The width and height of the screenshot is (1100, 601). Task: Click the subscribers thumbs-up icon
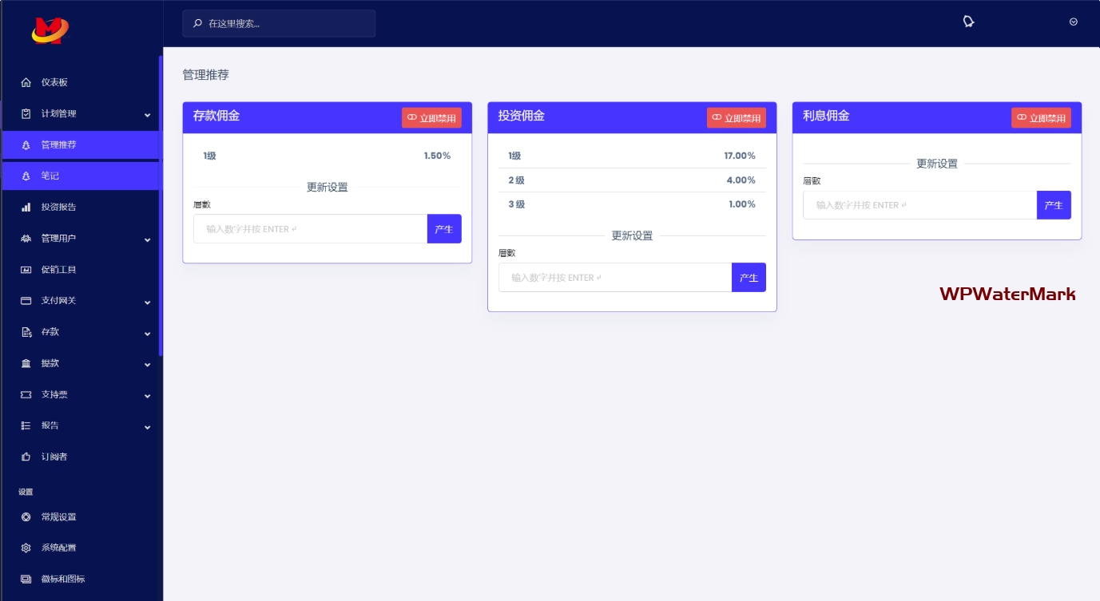pyautogui.click(x=26, y=457)
